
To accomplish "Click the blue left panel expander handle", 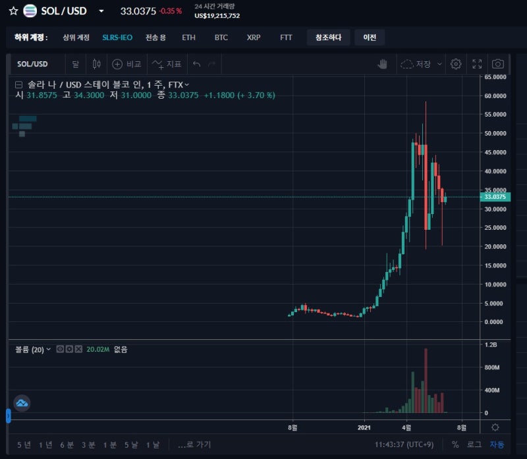I will (9, 416).
